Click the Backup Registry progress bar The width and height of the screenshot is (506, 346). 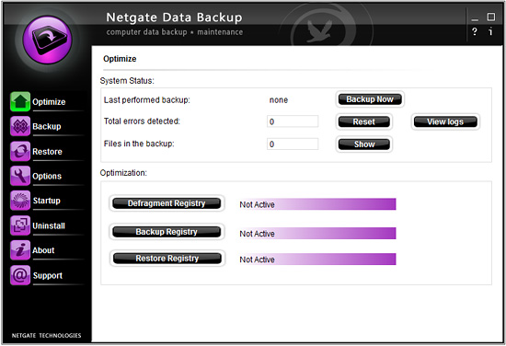pyautogui.click(x=317, y=234)
